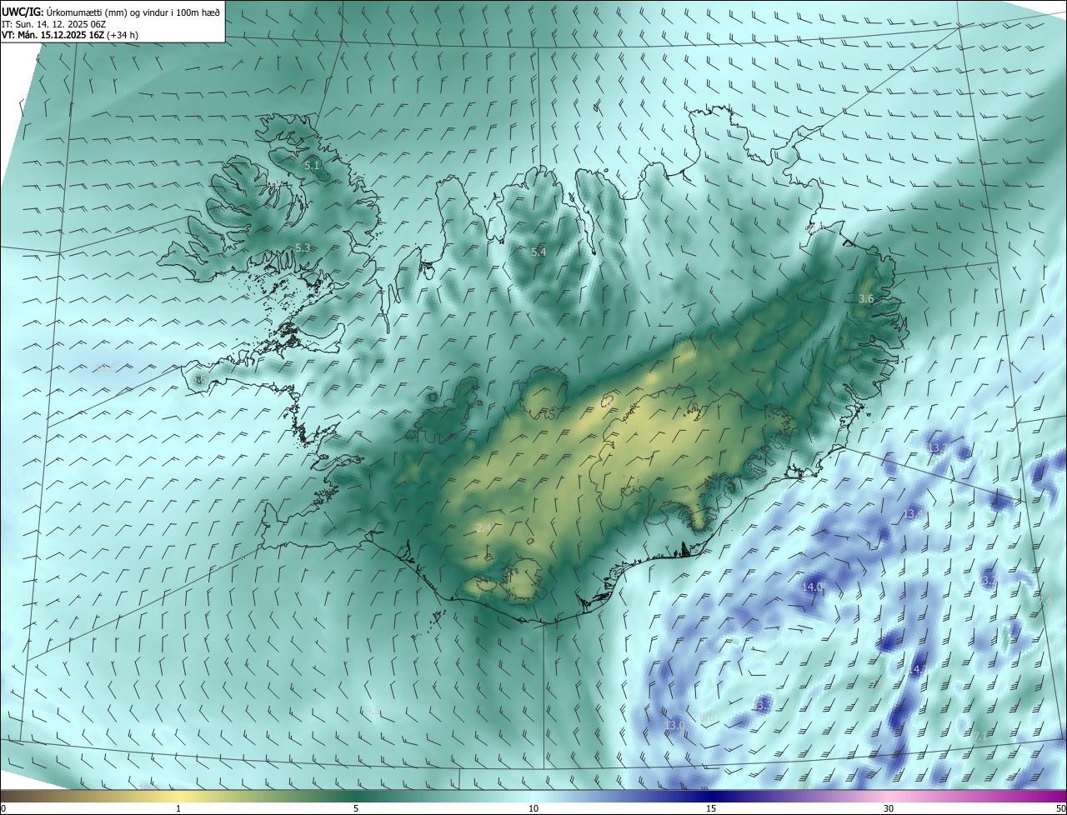Click the "1" tick on the color scale

178,808
